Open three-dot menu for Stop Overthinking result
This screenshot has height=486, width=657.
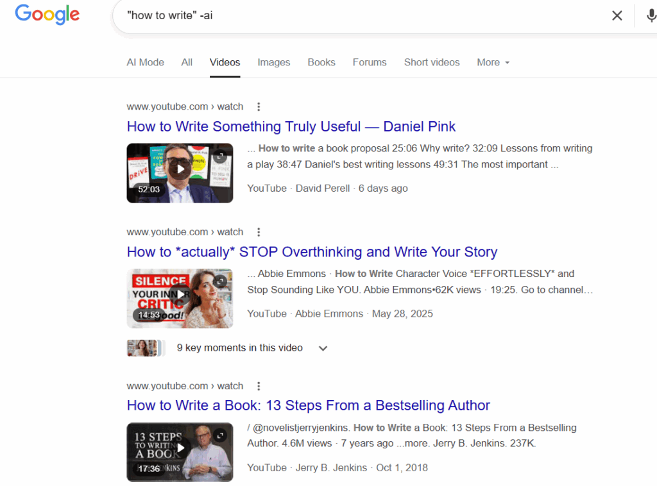pyautogui.click(x=259, y=232)
